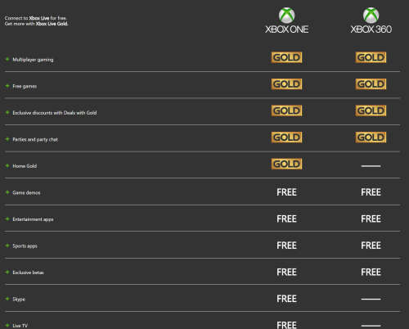Open Exclusive discounts with Deals with Gold
The image size is (409, 329).
(x=55, y=113)
